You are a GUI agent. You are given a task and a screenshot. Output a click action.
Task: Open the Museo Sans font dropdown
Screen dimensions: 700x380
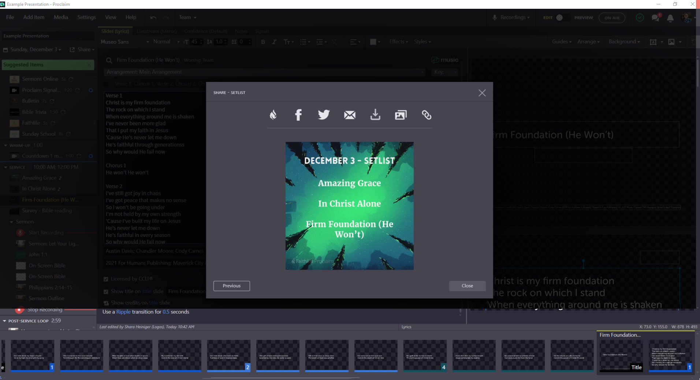[124, 42]
